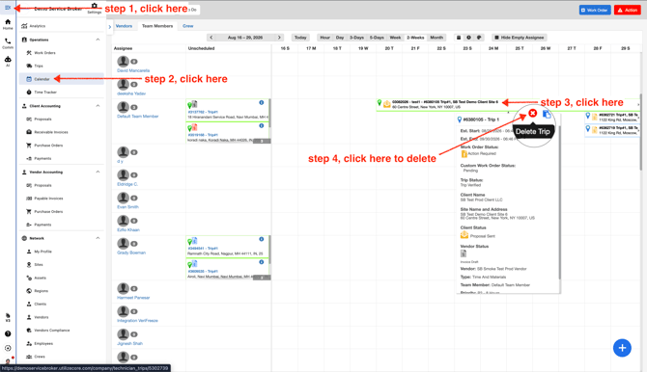Switch to the Crew tab
The height and width of the screenshot is (372, 647).
pyautogui.click(x=187, y=26)
